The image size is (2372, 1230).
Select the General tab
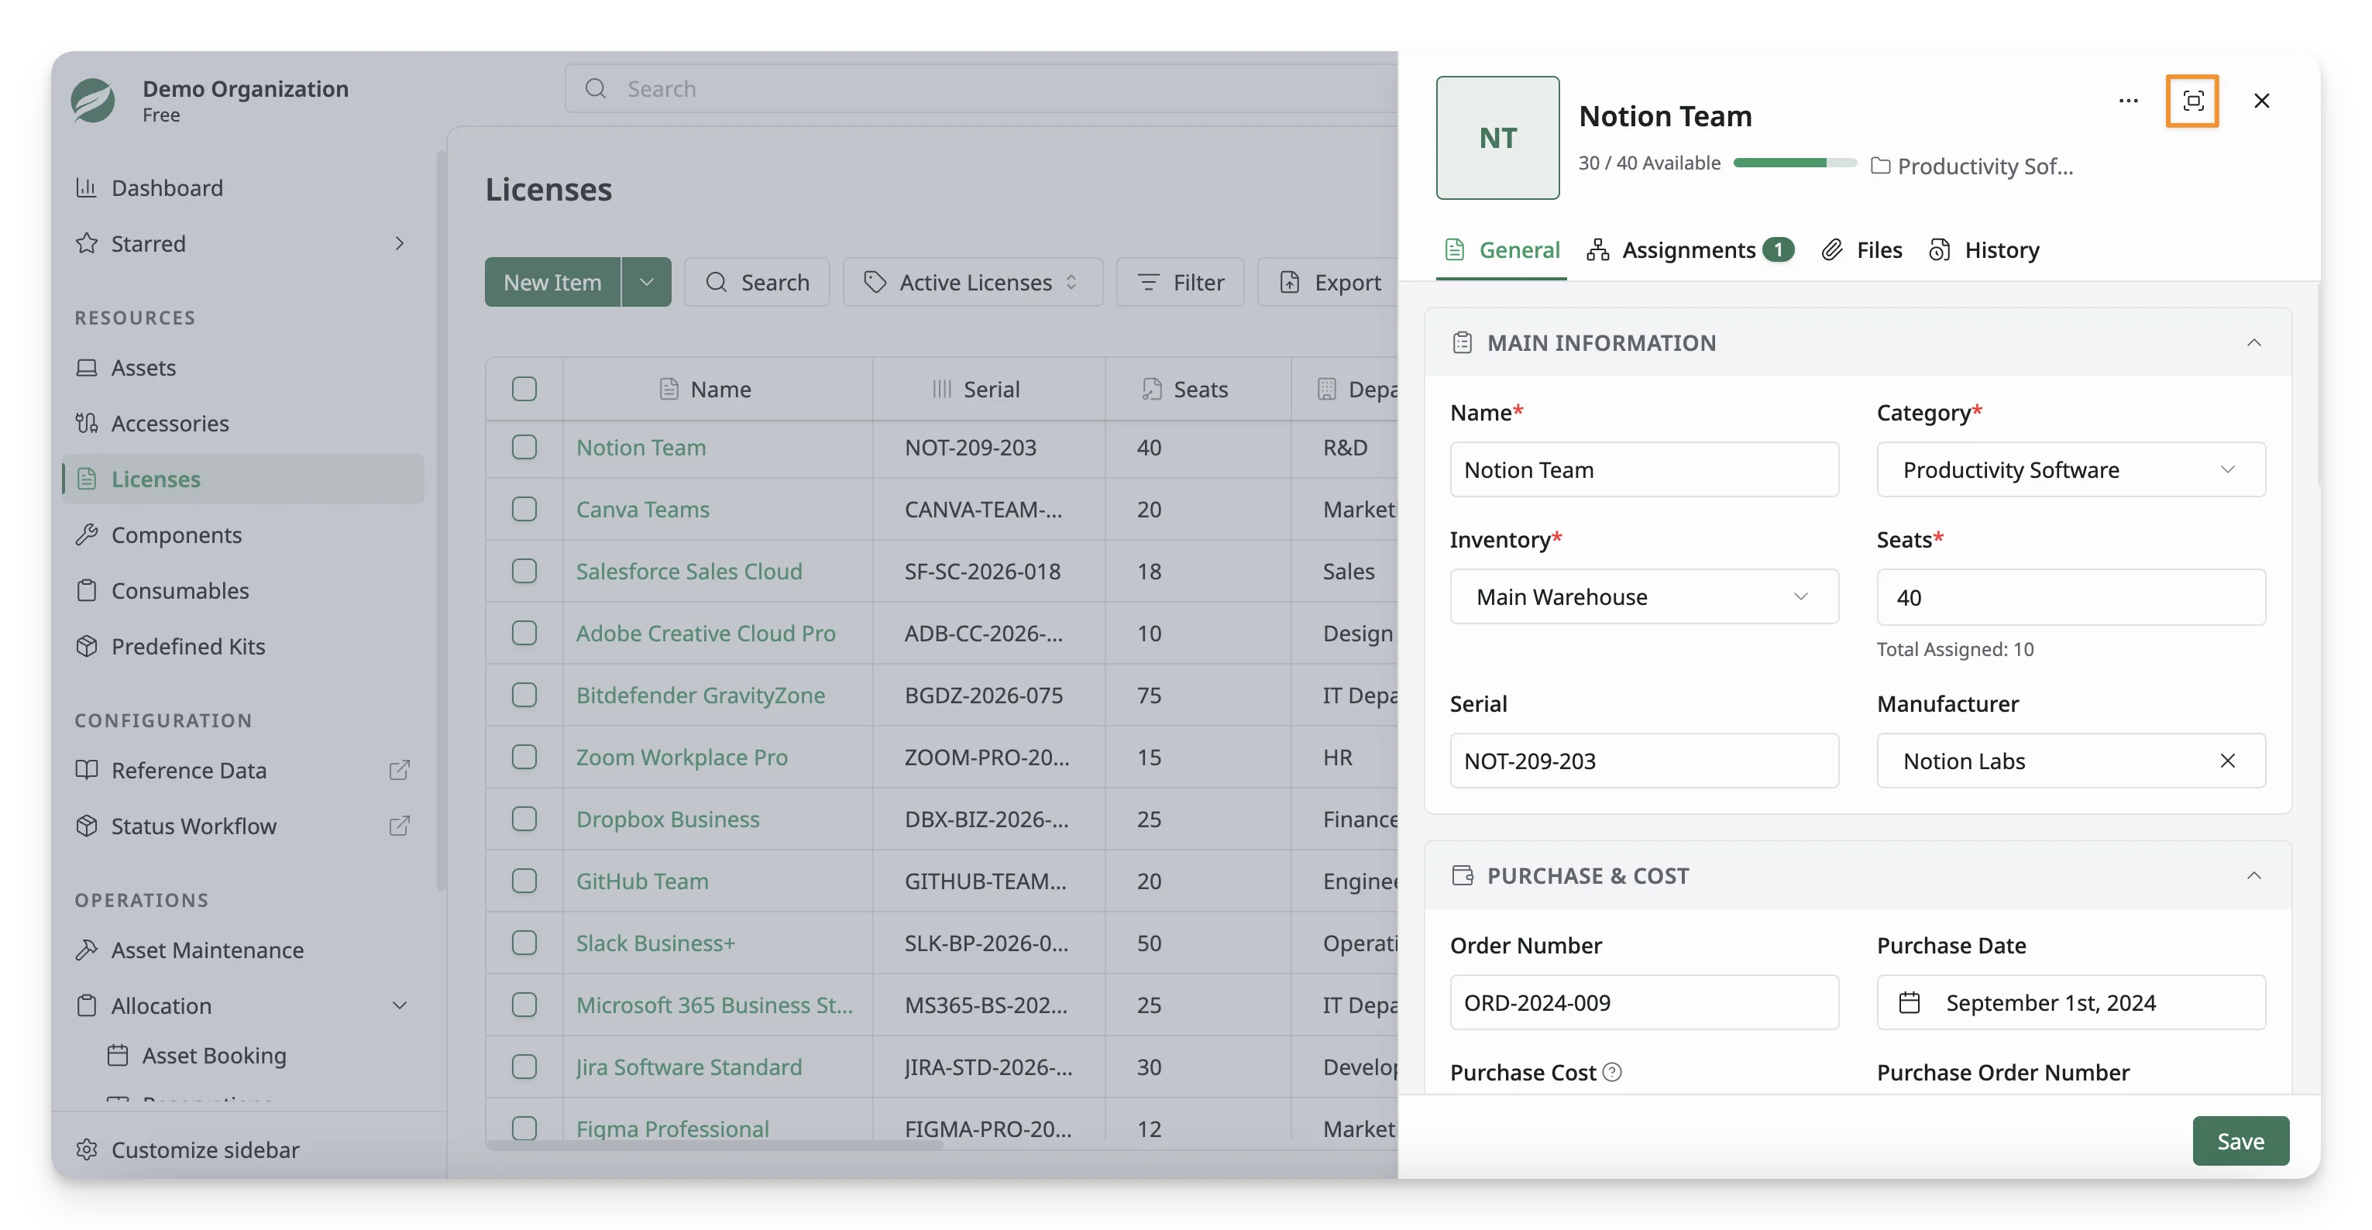pyautogui.click(x=1501, y=249)
